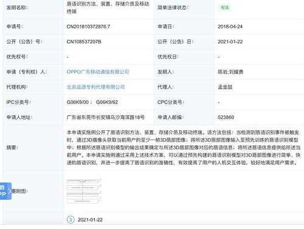Click the circled number 3 timeline marker

tap(71, 219)
